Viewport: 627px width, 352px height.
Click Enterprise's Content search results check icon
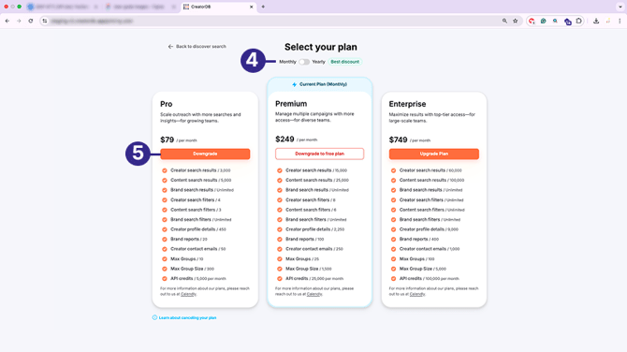[x=393, y=180]
